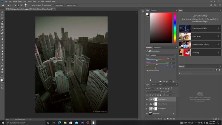Enable Sample All Layers checkbox

31,5
